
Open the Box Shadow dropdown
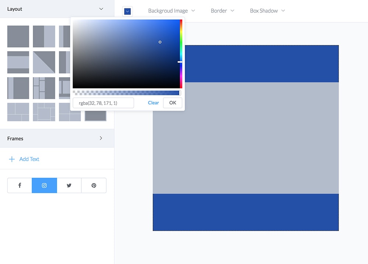[x=267, y=11]
